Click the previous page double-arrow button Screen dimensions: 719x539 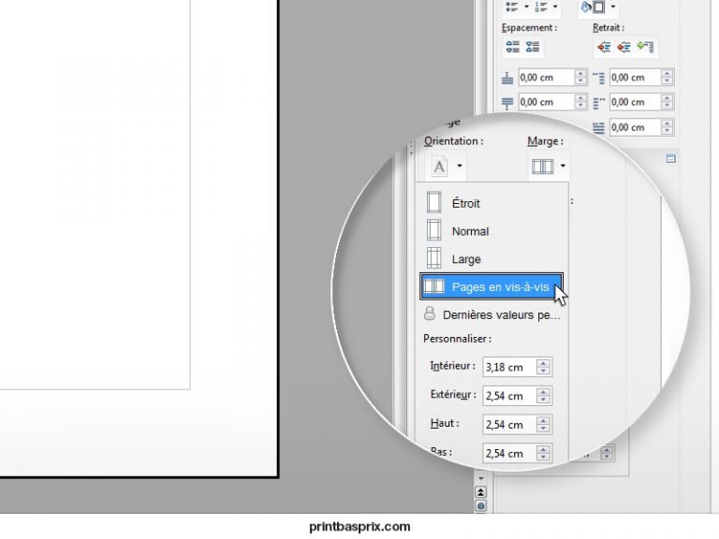point(480,492)
